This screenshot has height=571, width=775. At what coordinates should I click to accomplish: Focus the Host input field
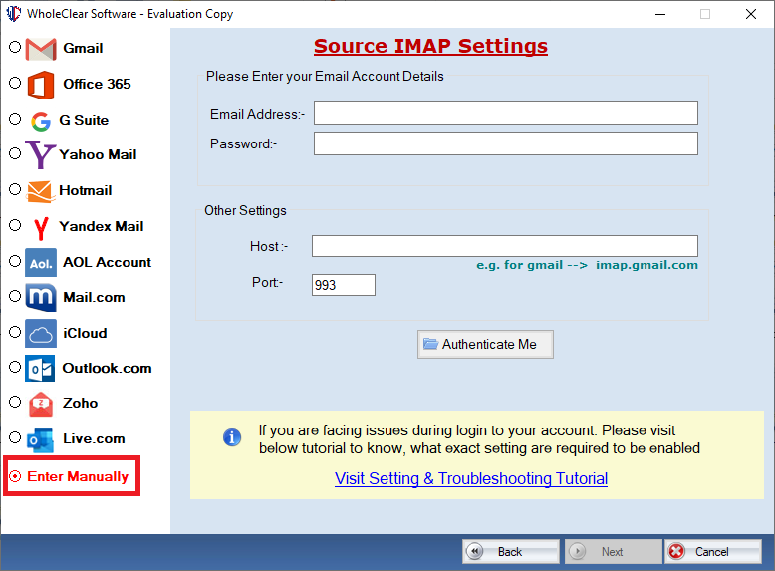(505, 246)
